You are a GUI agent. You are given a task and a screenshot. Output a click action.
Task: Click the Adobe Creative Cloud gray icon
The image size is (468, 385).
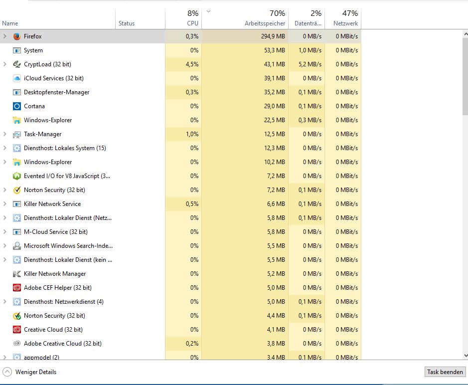pos(17,344)
